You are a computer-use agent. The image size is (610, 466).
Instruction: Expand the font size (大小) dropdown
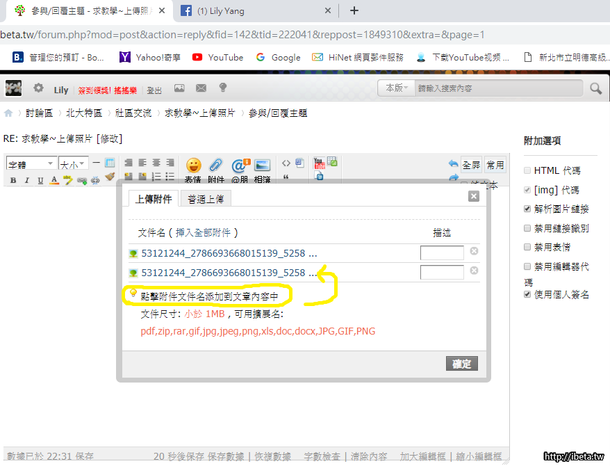point(73,164)
